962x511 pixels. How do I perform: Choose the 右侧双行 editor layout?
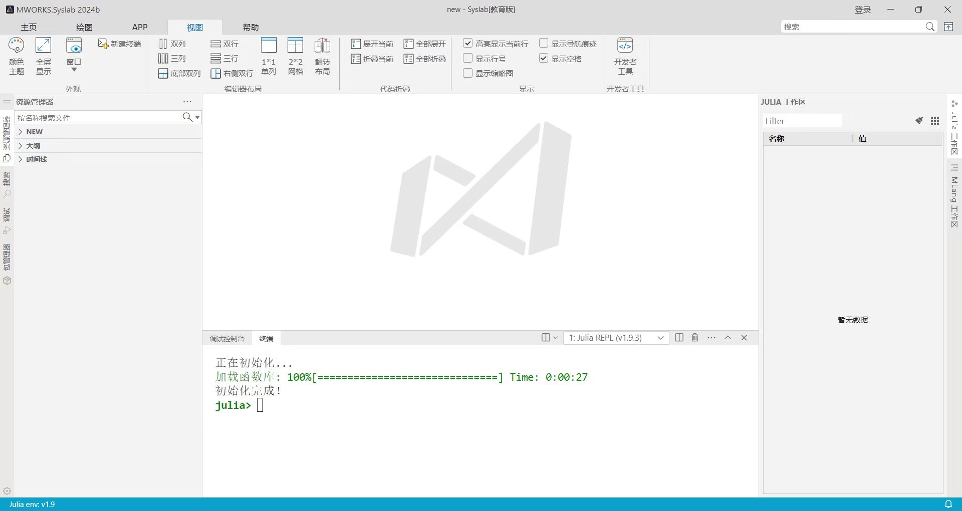(232, 74)
